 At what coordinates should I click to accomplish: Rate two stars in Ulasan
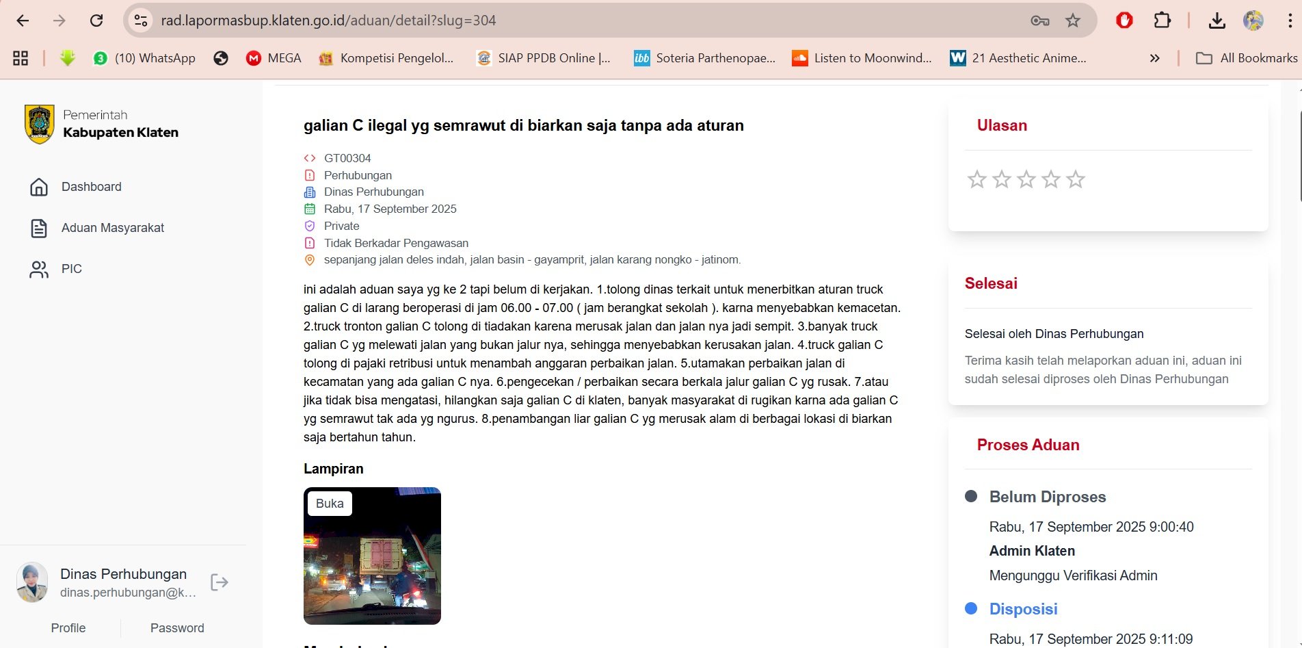click(1002, 179)
